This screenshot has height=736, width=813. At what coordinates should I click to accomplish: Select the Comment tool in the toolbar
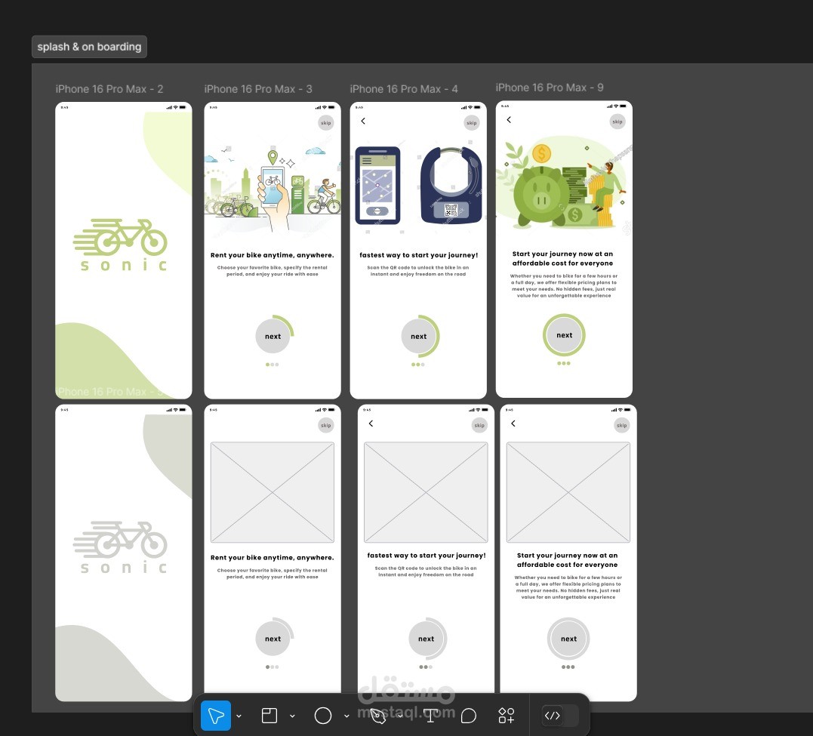(x=469, y=716)
